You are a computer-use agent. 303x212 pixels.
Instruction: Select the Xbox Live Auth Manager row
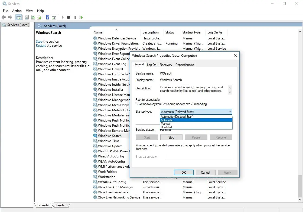point(160,187)
